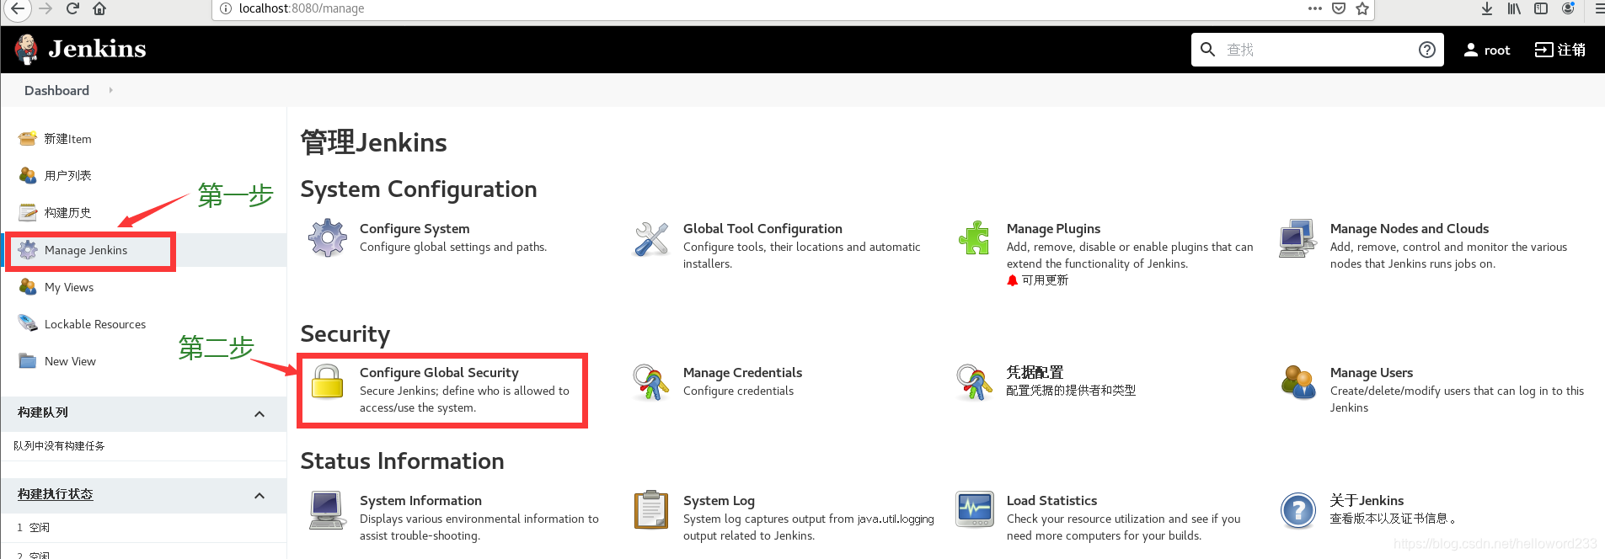Click the browser home icon
The height and width of the screenshot is (559, 1605).
tap(99, 8)
